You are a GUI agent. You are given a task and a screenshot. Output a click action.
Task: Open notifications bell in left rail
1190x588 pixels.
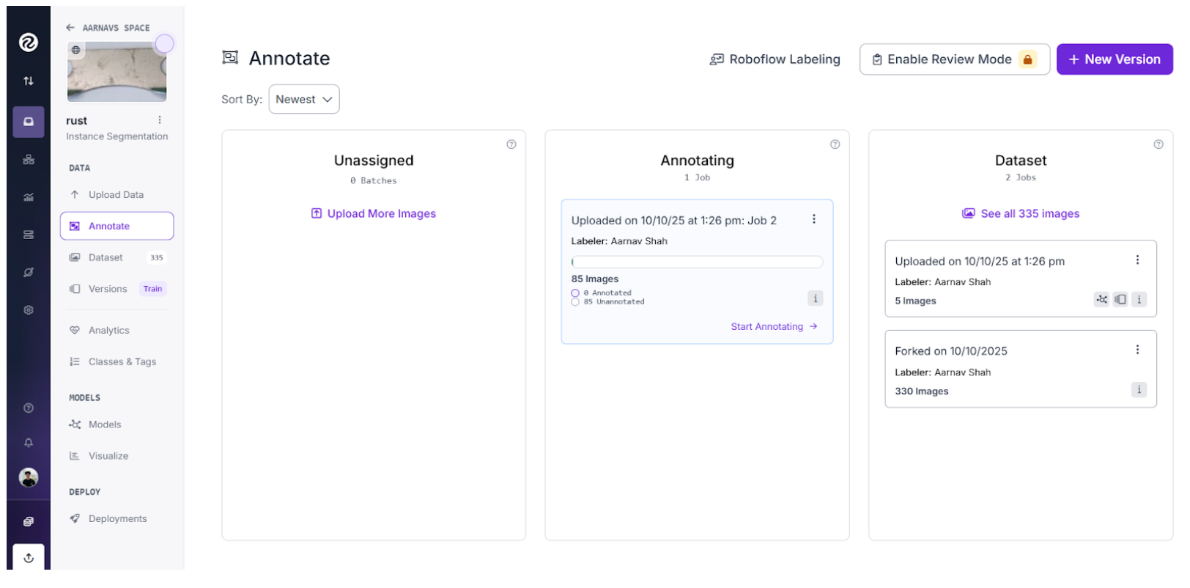(x=29, y=443)
